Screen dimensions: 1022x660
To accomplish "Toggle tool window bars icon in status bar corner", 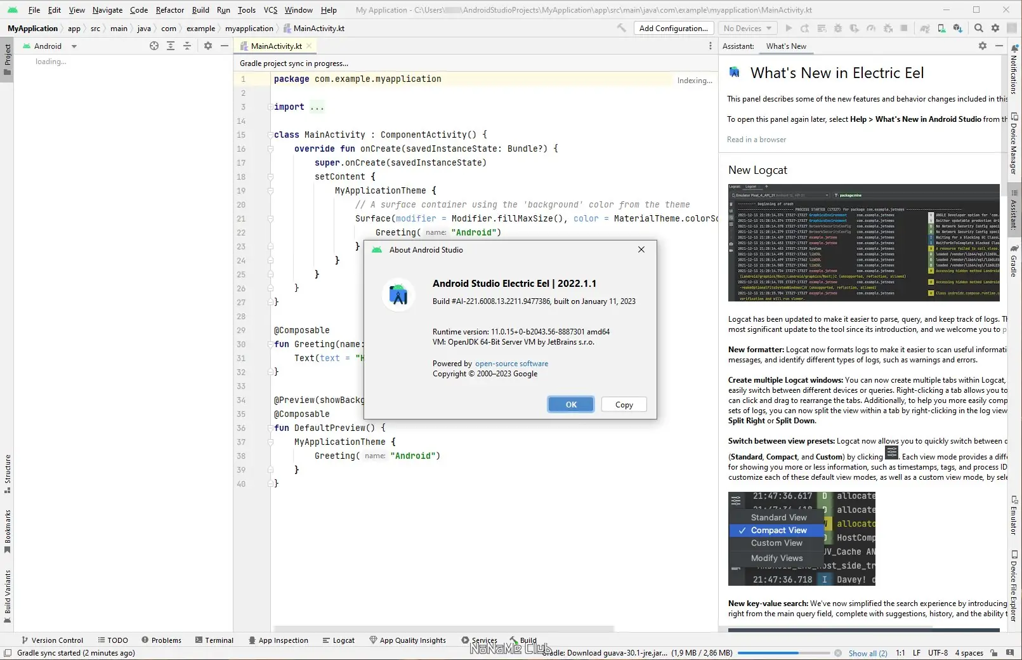I will (8, 653).
